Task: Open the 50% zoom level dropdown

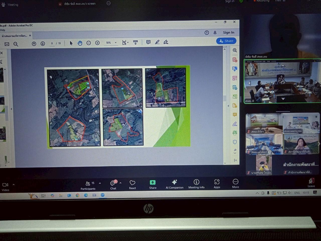Action: (116, 43)
